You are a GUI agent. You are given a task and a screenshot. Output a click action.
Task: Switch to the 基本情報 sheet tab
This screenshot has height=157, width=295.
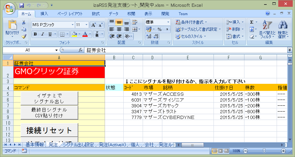(x=34, y=145)
